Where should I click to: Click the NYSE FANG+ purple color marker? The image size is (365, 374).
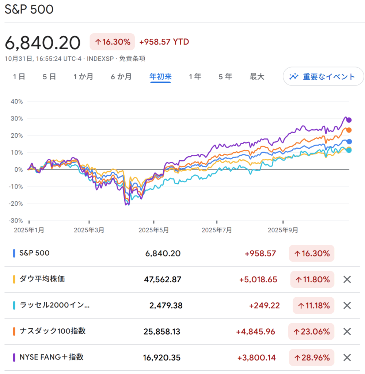coord(14,357)
